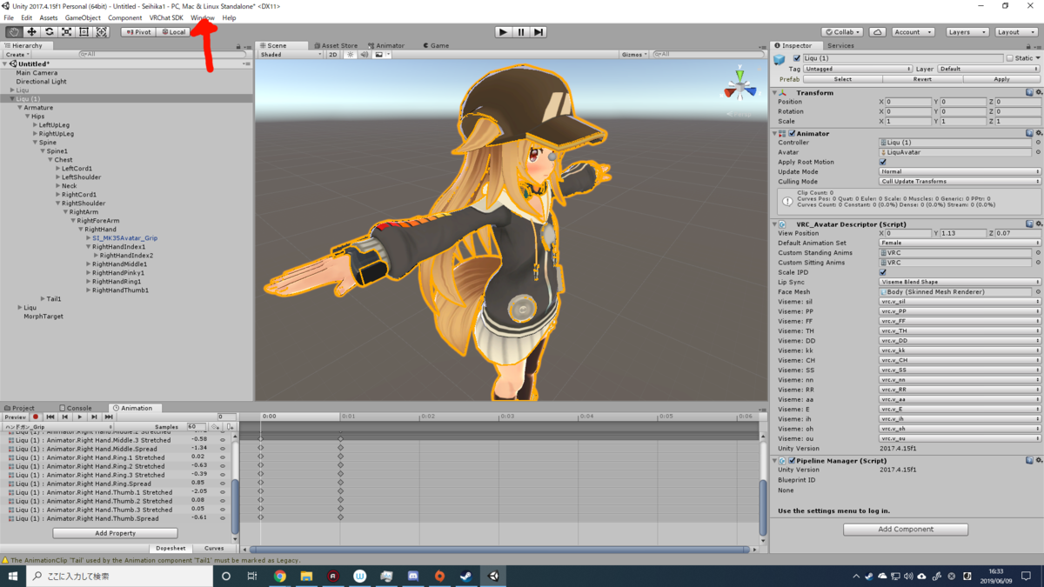The image size is (1044, 587).
Task: Select the Rotate tool in the toolbar
Action: click(49, 32)
